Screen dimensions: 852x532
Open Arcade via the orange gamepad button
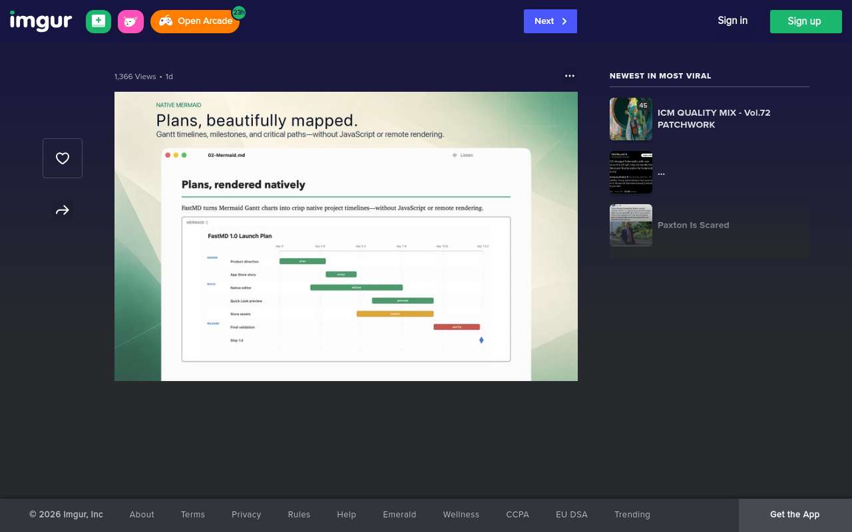click(194, 21)
